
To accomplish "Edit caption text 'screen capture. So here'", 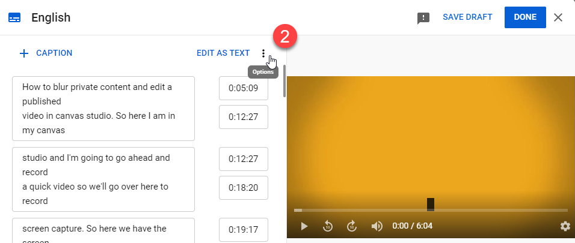I will 103,230.
